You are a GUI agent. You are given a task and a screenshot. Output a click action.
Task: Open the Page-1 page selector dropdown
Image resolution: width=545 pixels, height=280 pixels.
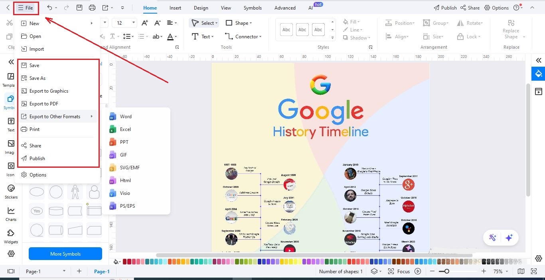(x=64, y=271)
